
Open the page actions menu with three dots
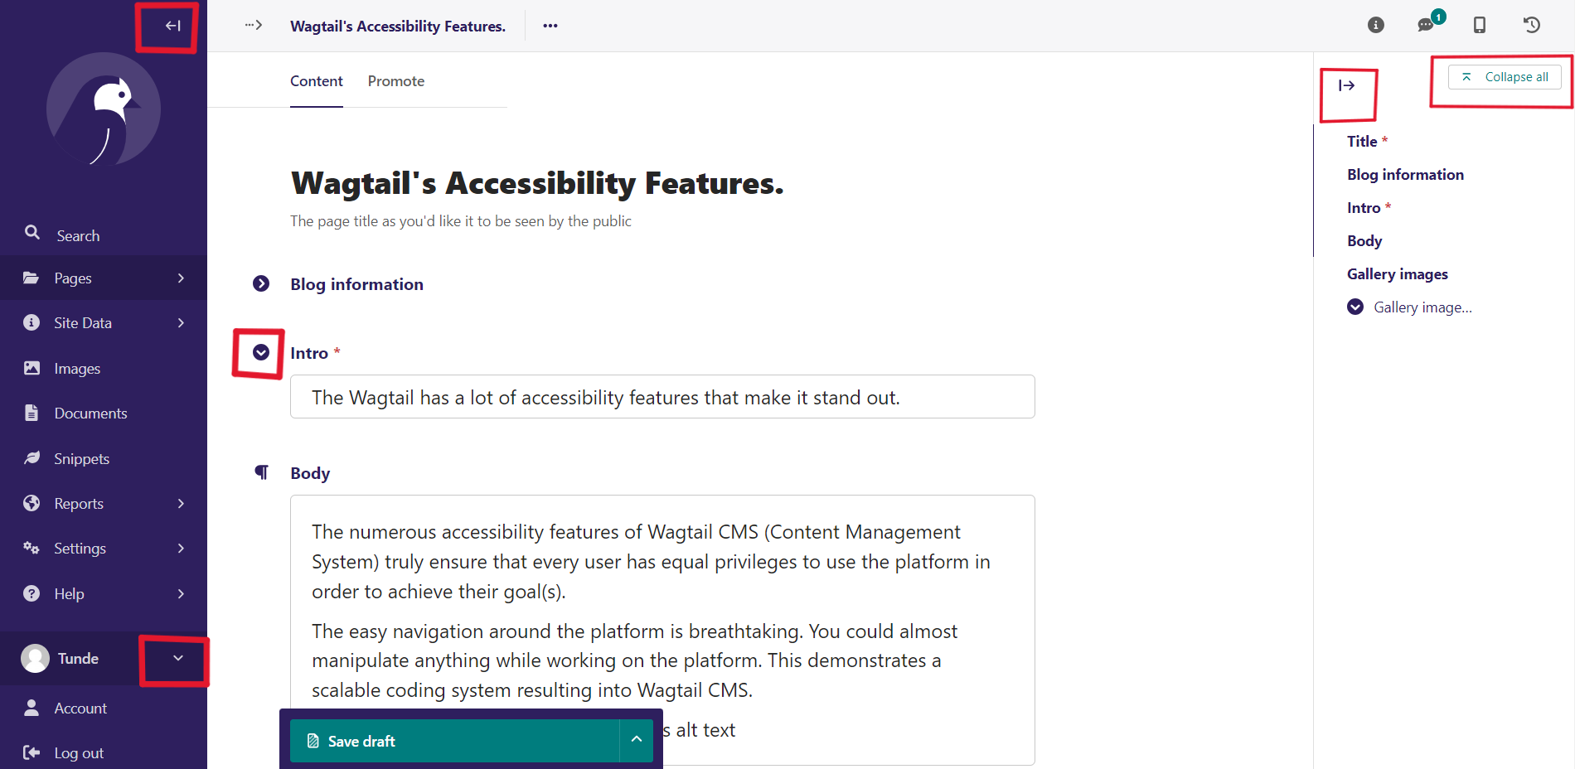(x=550, y=26)
